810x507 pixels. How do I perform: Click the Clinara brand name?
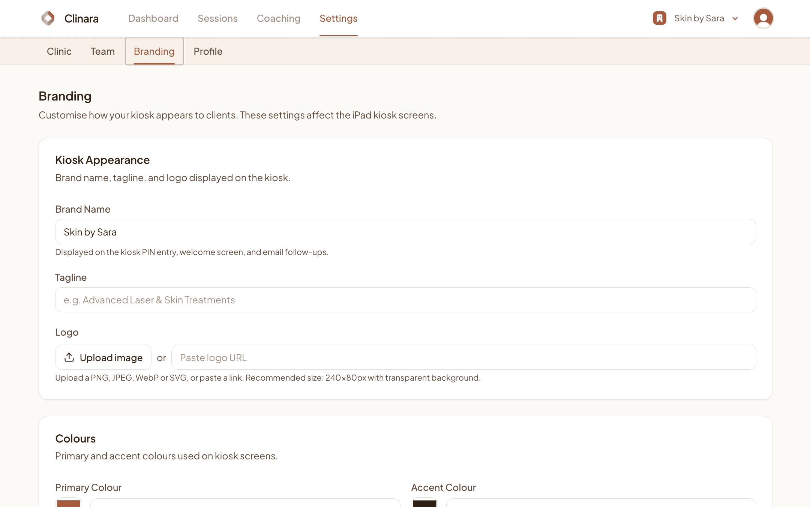click(x=81, y=18)
